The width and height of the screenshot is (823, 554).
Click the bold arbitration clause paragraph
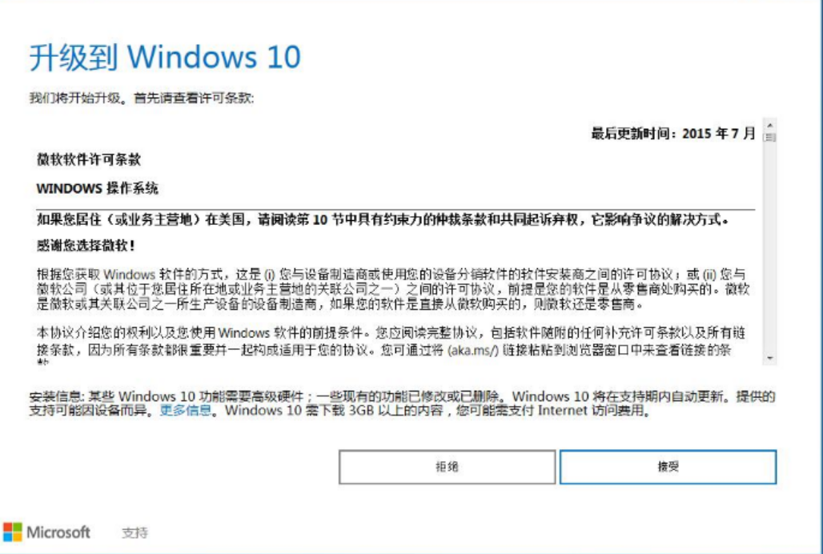pos(383,220)
